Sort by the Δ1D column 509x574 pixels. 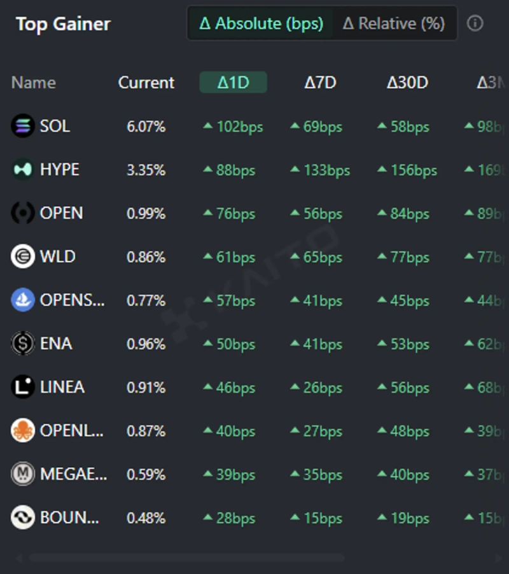233,83
